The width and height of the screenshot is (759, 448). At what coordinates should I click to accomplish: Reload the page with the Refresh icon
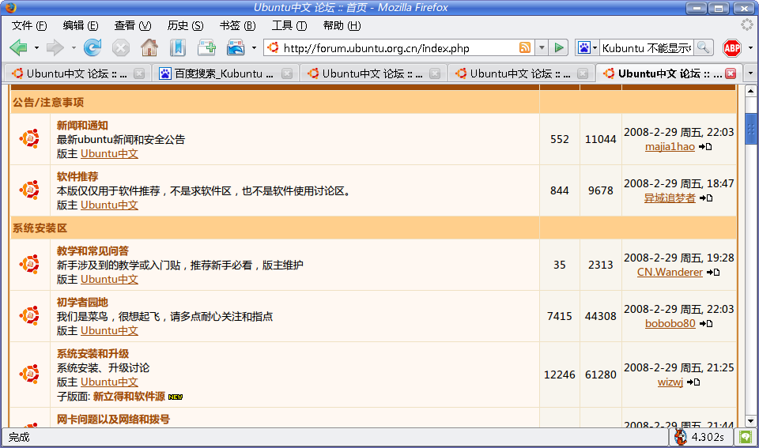point(92,47)
